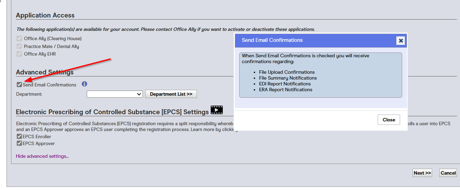The width and height of the screenshot is (460, 190).
Task: Uncheck Send Email Confirmations checkbox
Action: point(19,85)
